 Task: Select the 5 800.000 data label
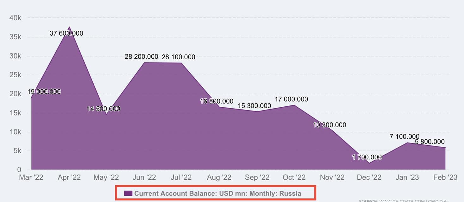coord(430,142)
